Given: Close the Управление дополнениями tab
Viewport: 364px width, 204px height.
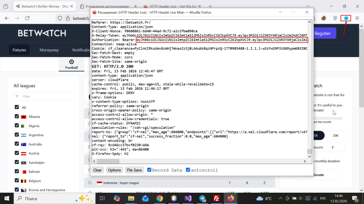Looking at the screenshot, I should 136,6.
